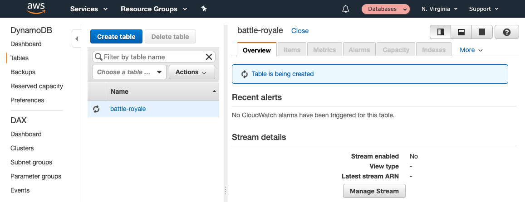The height and width of the screenshot is (202, 525).
Task: Click the Recent alerts heading
Action: (257, 97)
